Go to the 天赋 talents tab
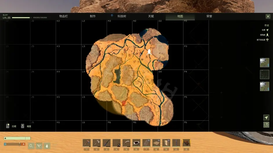This screenshot has width=273, height=153. [x=151, y=16]
